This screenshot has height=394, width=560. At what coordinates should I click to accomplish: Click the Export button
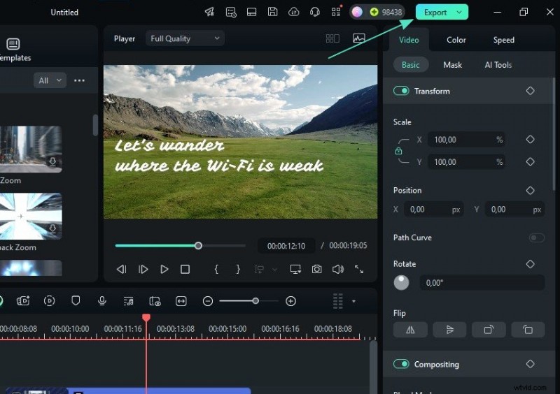point(435,12)
